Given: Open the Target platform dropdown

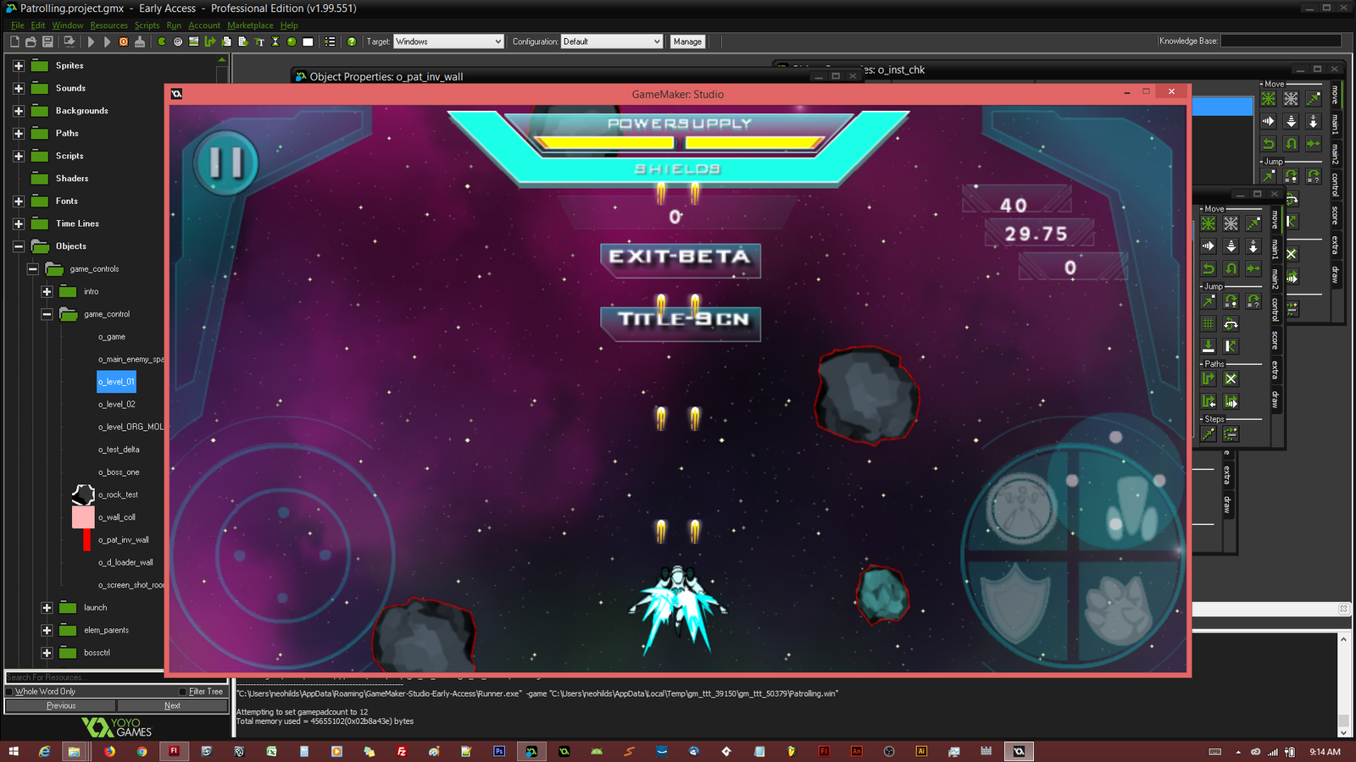Looking at the screenshot, I should 448,41.
